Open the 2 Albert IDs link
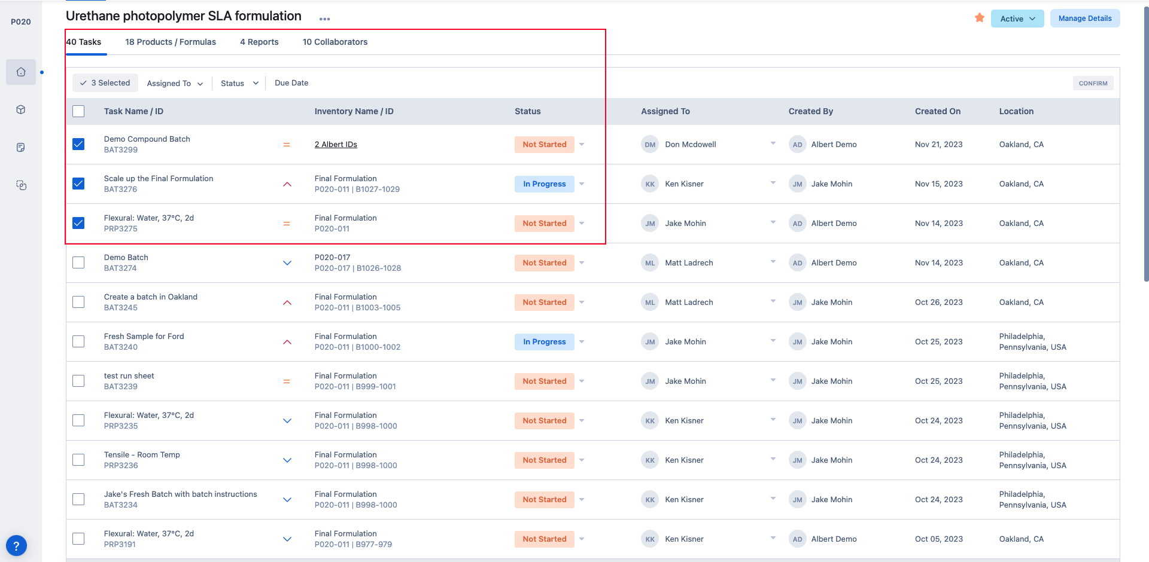This screenshot has width=1149, height=562. (336, 145)
